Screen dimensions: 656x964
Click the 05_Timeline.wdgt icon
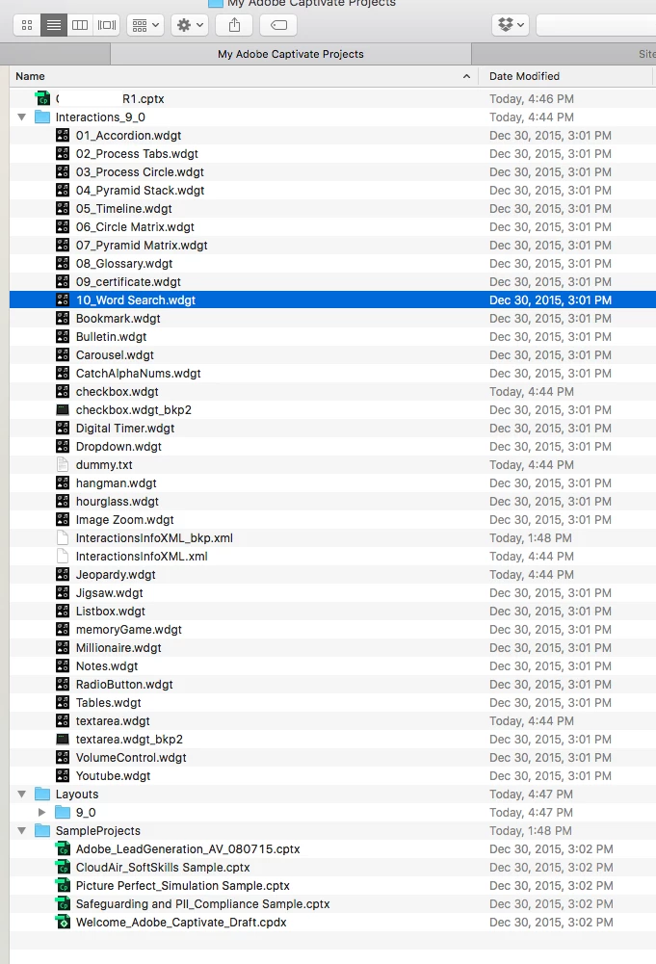point(63,208)
